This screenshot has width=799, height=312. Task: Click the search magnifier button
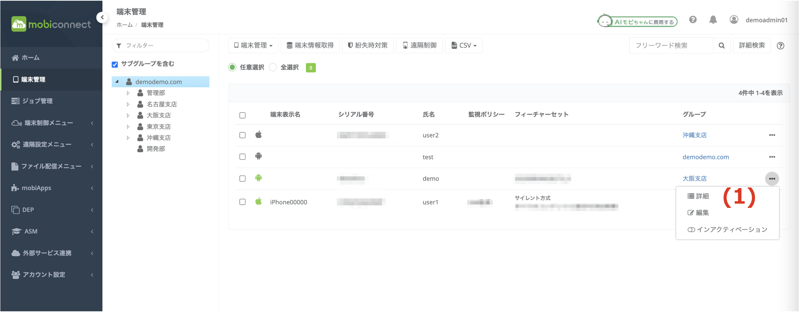(722, 46)
